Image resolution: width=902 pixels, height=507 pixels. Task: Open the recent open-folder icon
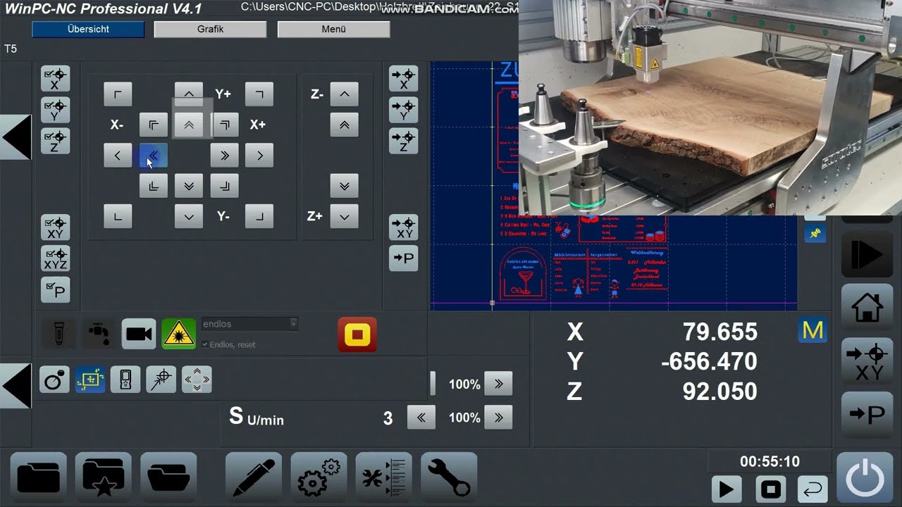point(168,477)
